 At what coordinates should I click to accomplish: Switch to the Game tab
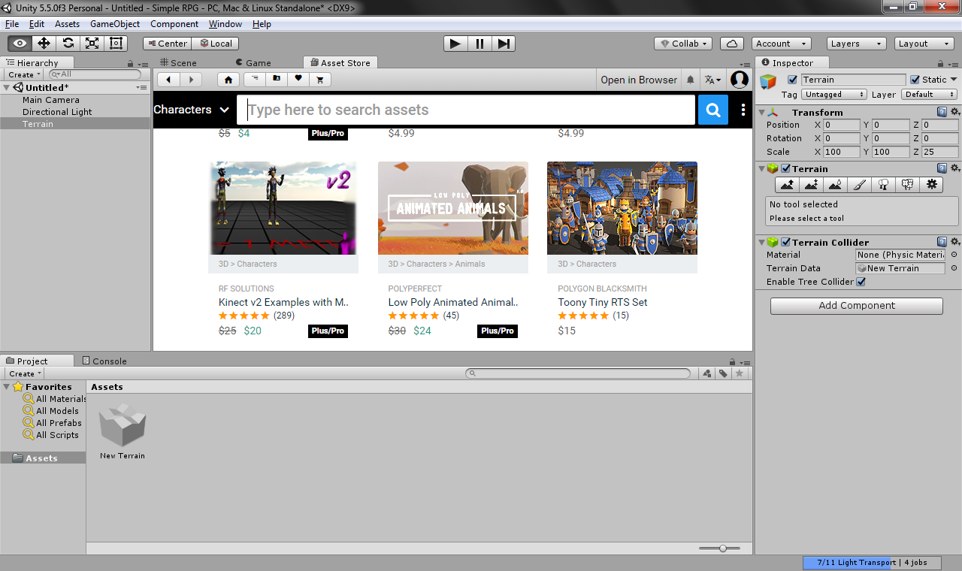(x=253, y=63)
